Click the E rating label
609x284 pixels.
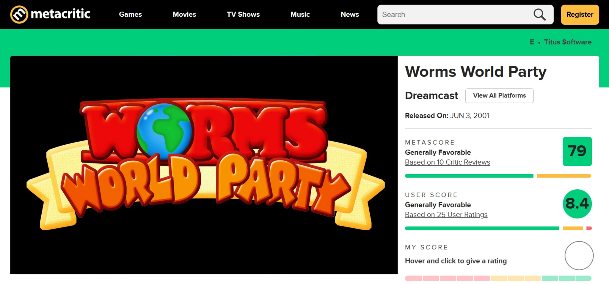532,42
